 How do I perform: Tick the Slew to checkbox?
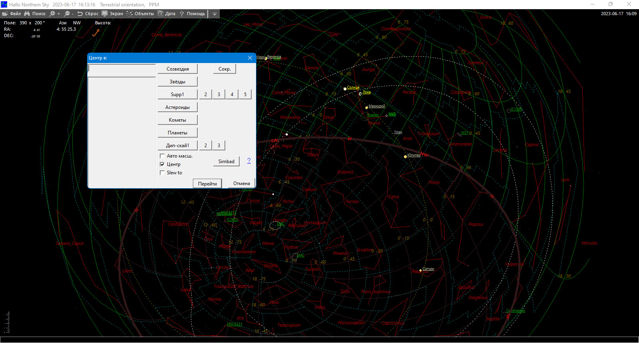162,173
